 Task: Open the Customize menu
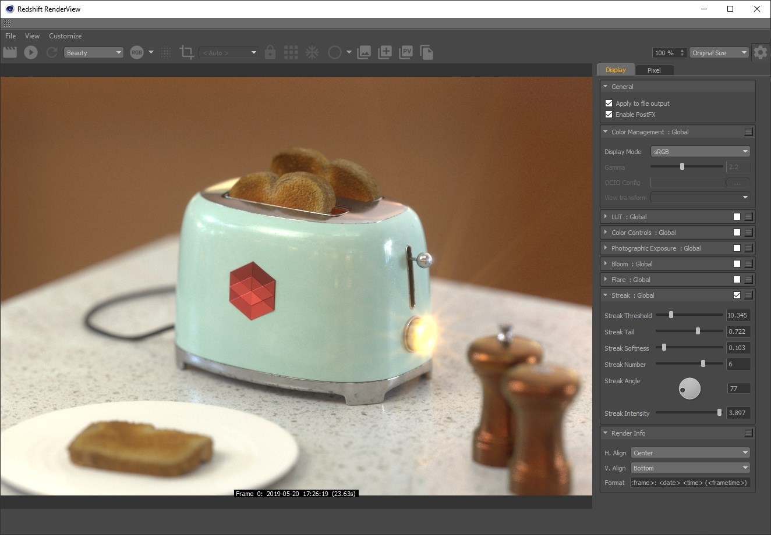pyautogui.click(x=65, y=35)
